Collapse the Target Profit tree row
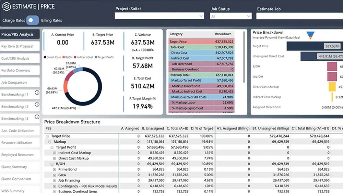 click(52, 147)
